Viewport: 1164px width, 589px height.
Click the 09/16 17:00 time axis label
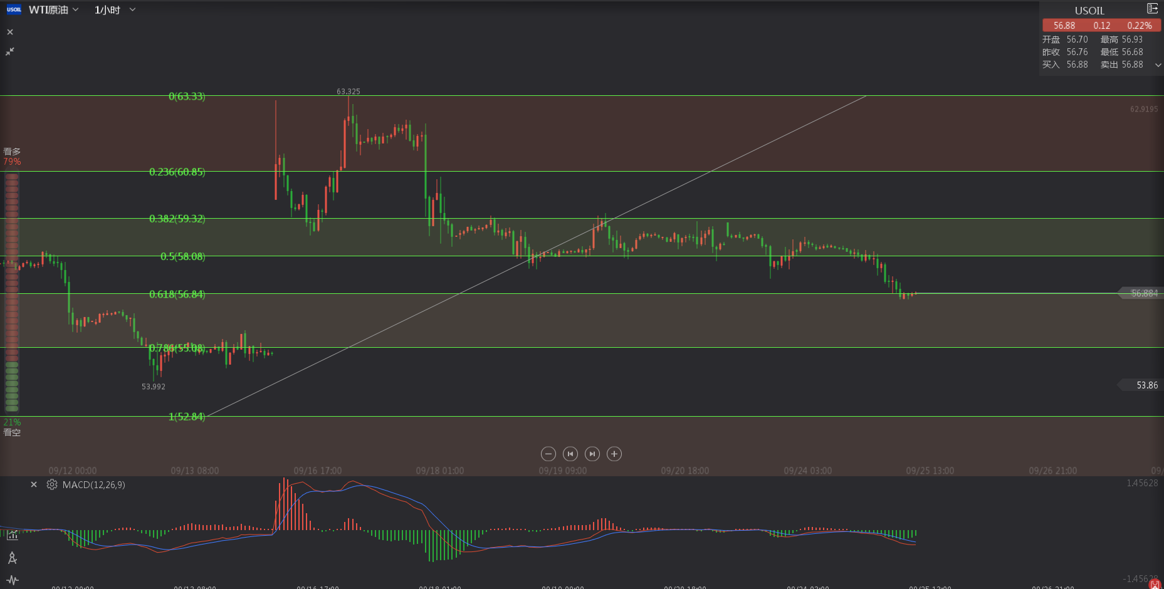pyautogui.click(x=318, y=471)
